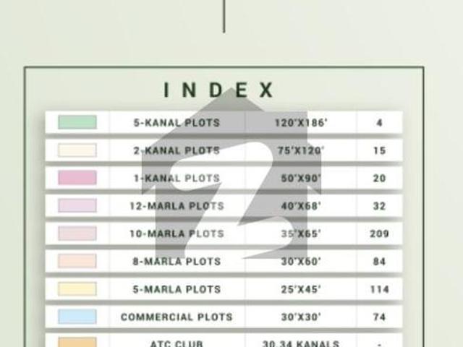Click the green 5-Kanal plots color swatch

pyautogui.click(x=77, y=122)
